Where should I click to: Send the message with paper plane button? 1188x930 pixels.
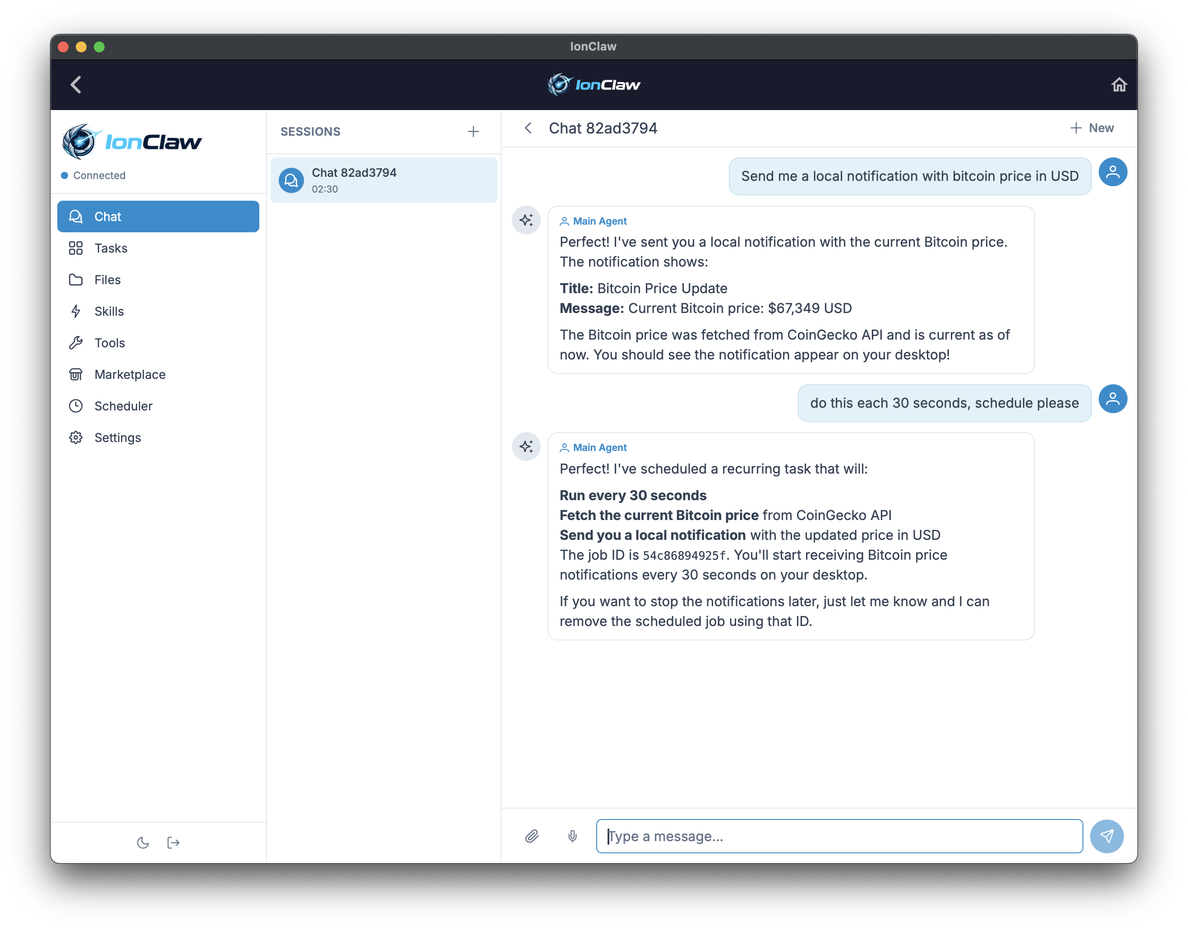[1106, 836]
